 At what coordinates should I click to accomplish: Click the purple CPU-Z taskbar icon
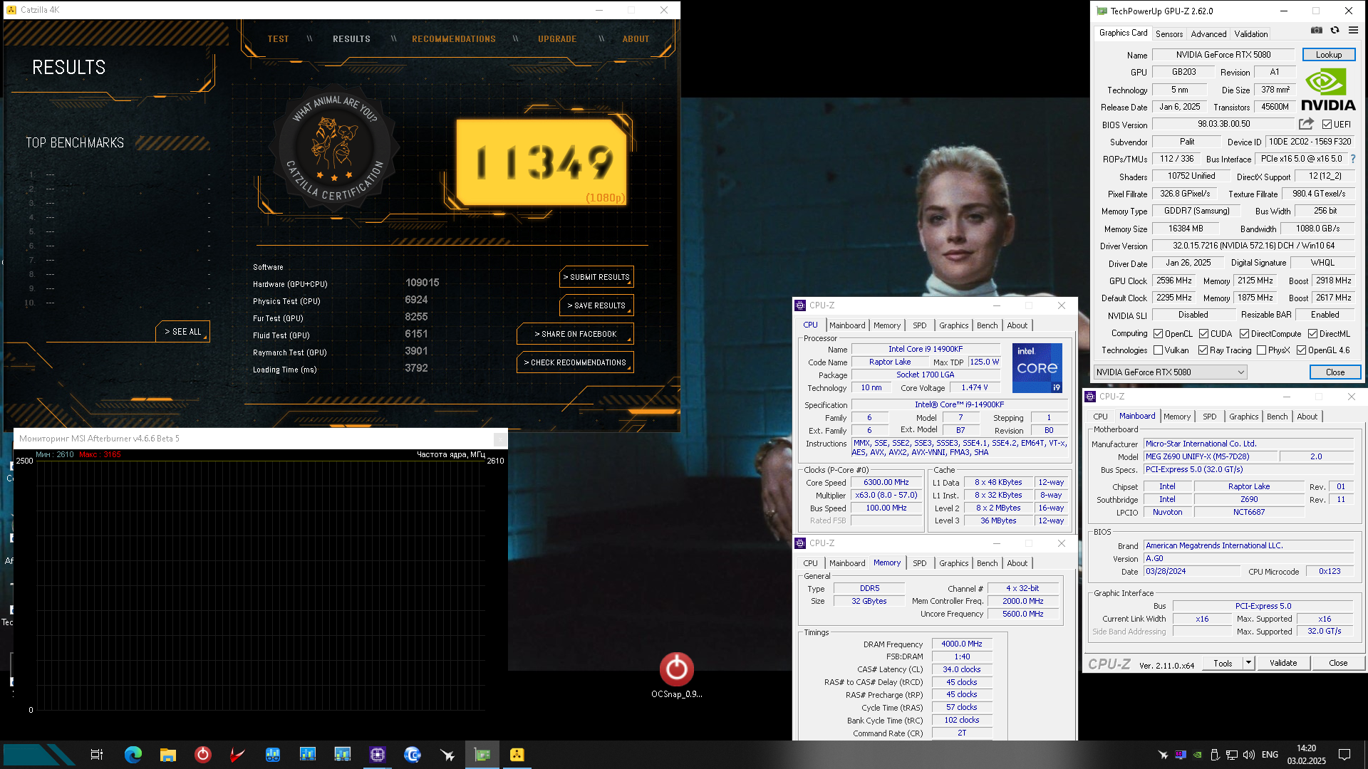click(x=378, y=755)
